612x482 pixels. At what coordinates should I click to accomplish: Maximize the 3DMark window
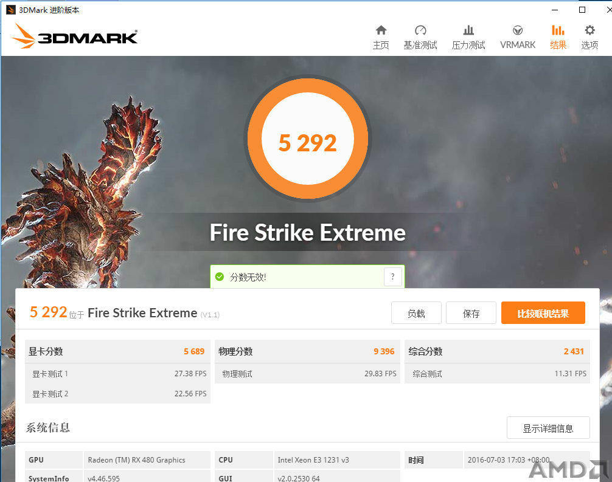coord(582,10)
